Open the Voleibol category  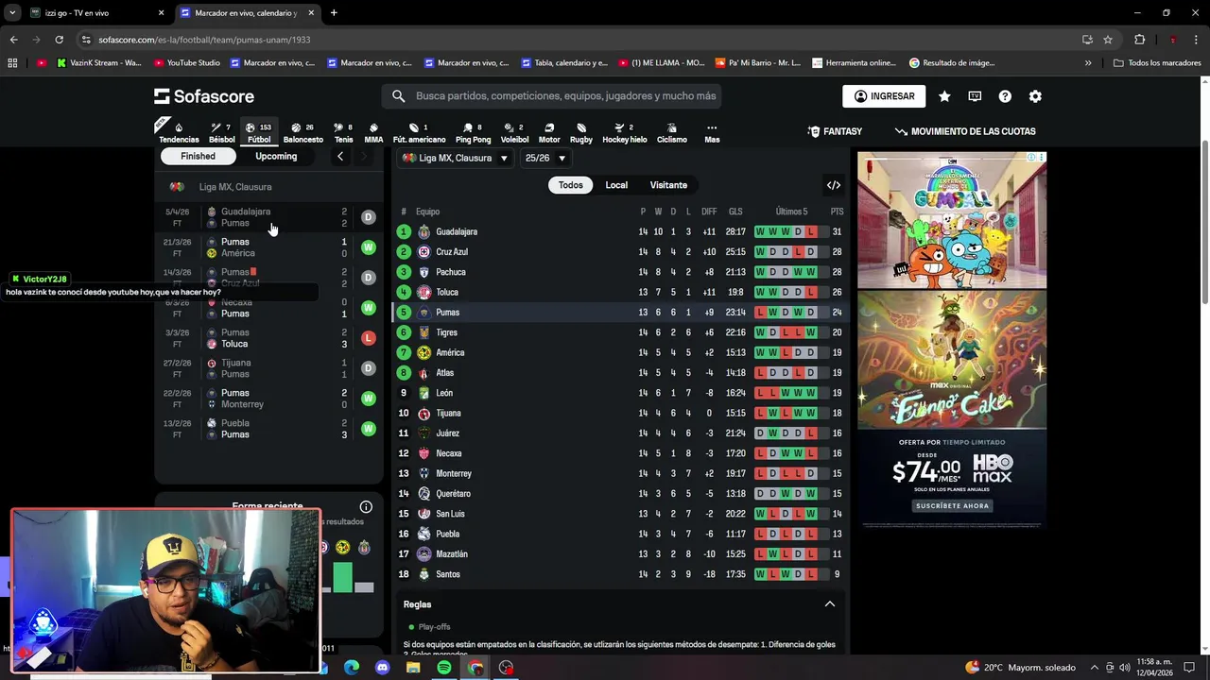pos(514,133)
